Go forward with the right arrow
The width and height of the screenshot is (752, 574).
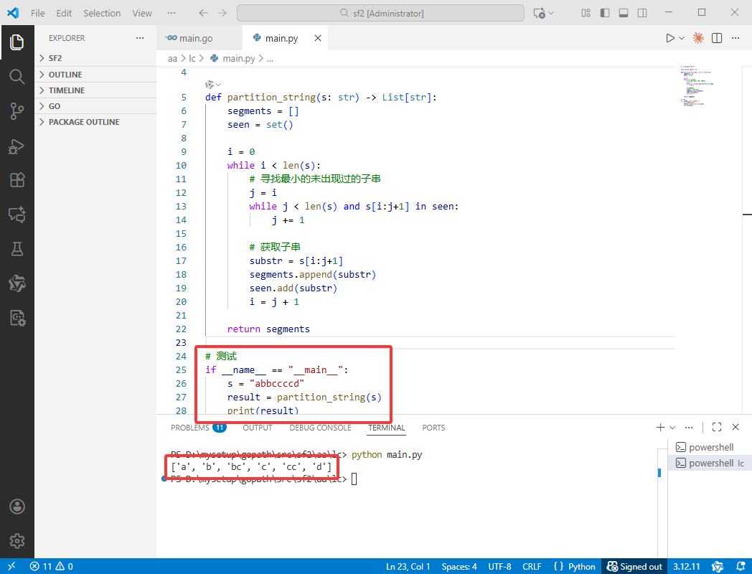(x=222, y=13)
